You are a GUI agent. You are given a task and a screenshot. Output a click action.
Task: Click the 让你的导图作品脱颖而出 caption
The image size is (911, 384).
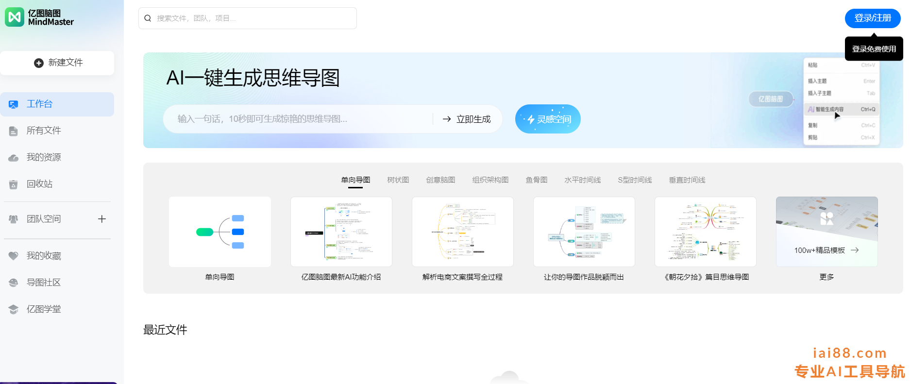(x=584, y=277)
